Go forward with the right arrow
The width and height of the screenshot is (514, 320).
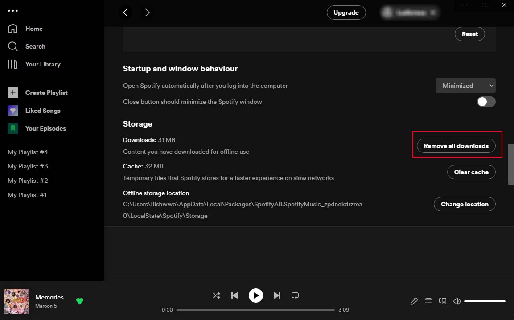point(147,12)
